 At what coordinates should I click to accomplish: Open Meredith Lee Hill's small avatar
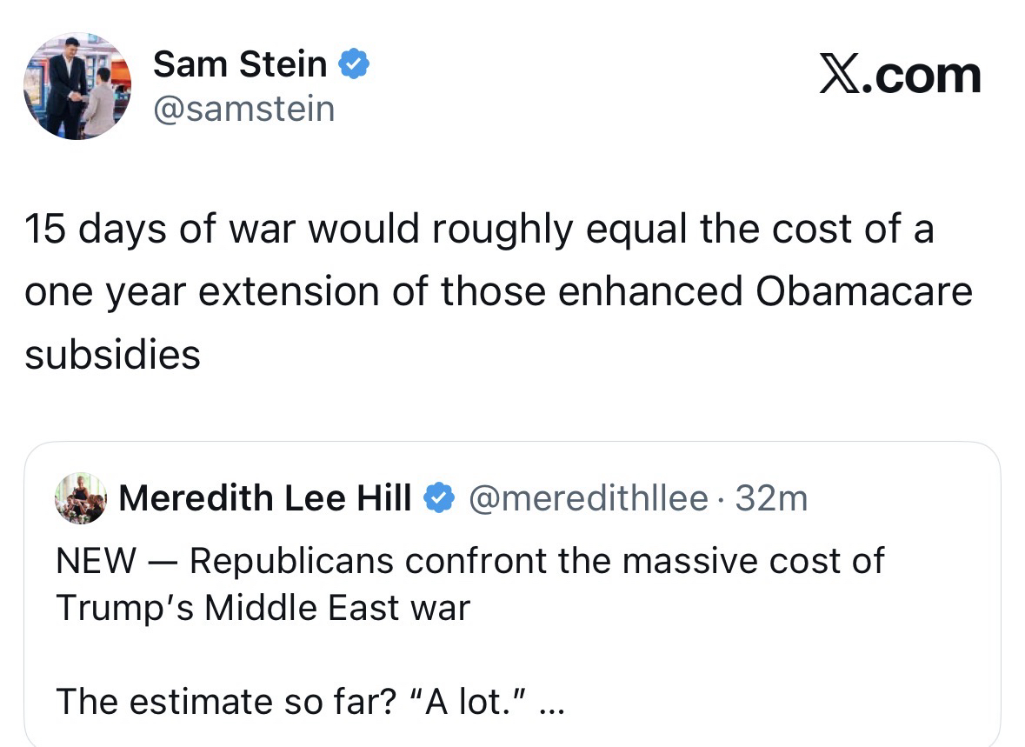pos(81,499)
